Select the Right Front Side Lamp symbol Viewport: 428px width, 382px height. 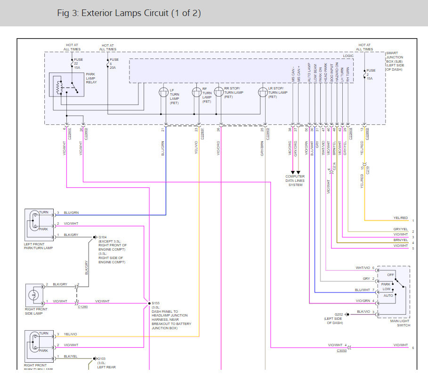click(x=34, y=295)
